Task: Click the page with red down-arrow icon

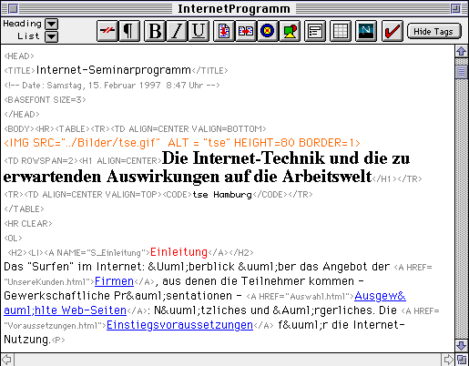Action: coord(224,31)
